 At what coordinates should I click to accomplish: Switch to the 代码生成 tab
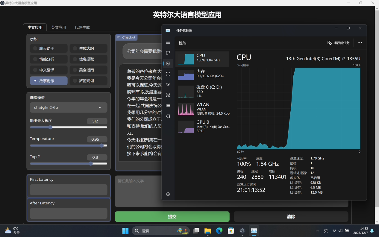[82, 28]
